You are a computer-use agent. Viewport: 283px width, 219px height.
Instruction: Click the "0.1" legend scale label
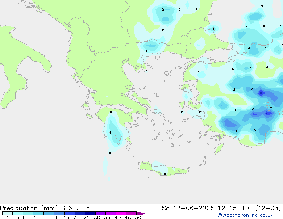pos(5,217)
